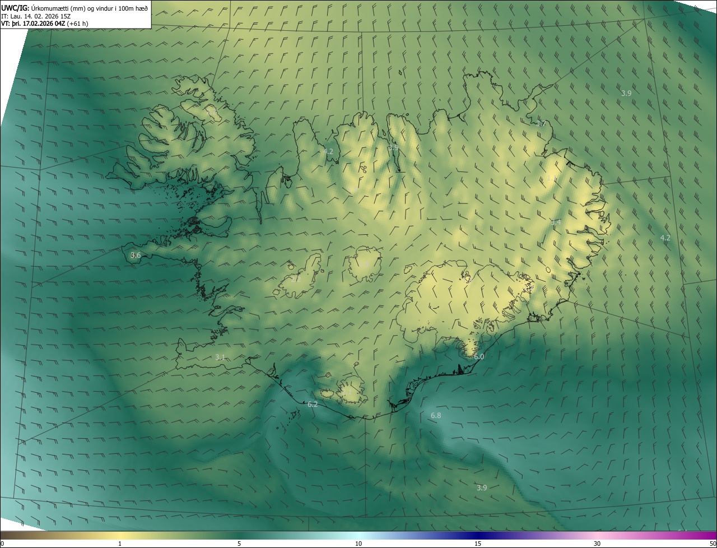This screenshot has width=717, height=548.
Task: Click the colour scale tick label 5
Action: coord(239,544)
